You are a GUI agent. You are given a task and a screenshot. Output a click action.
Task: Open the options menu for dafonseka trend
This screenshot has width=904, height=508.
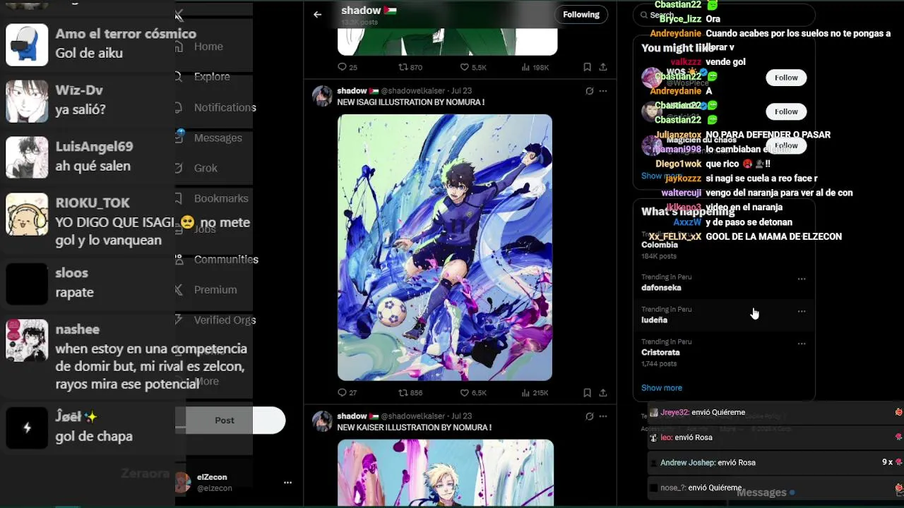pos(802,279)
